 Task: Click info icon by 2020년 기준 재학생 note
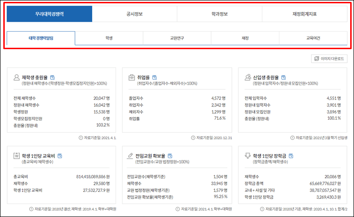pyautogui.click(x=262, y=209)
